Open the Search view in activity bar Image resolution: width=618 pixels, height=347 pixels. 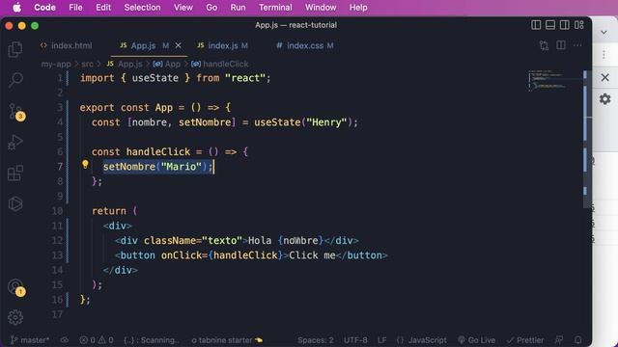15,80
